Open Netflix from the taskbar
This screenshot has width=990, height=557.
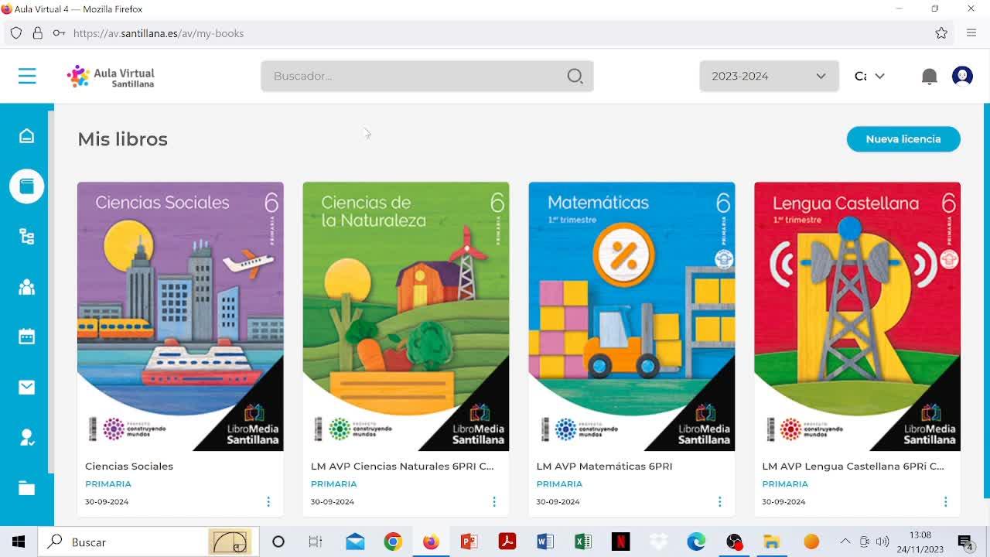click(621, 542)
